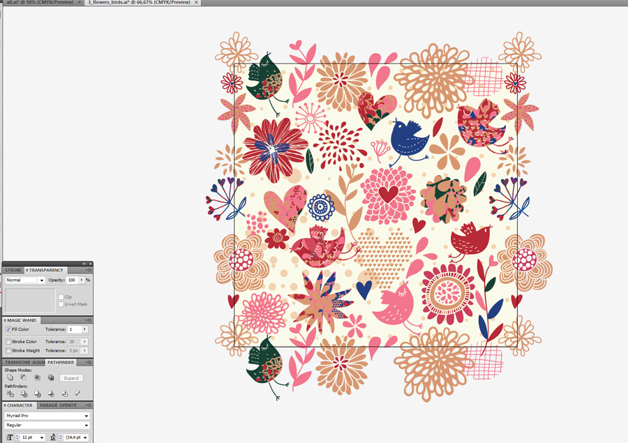Viewport: 628px width, 443px height.
Task: Click the Divide pathfinder icon
Action: pos(10,393)
